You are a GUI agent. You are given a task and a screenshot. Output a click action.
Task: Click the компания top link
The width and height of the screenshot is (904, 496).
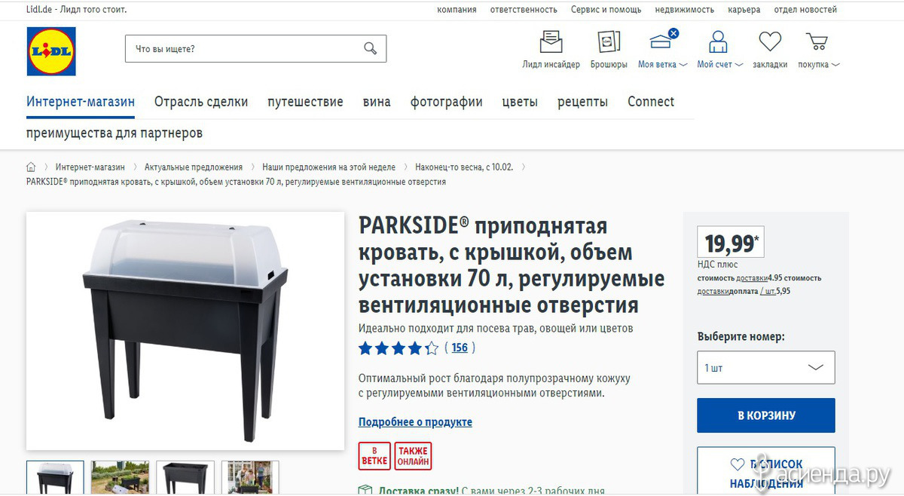pyautogui.click(x=457, y=10)
